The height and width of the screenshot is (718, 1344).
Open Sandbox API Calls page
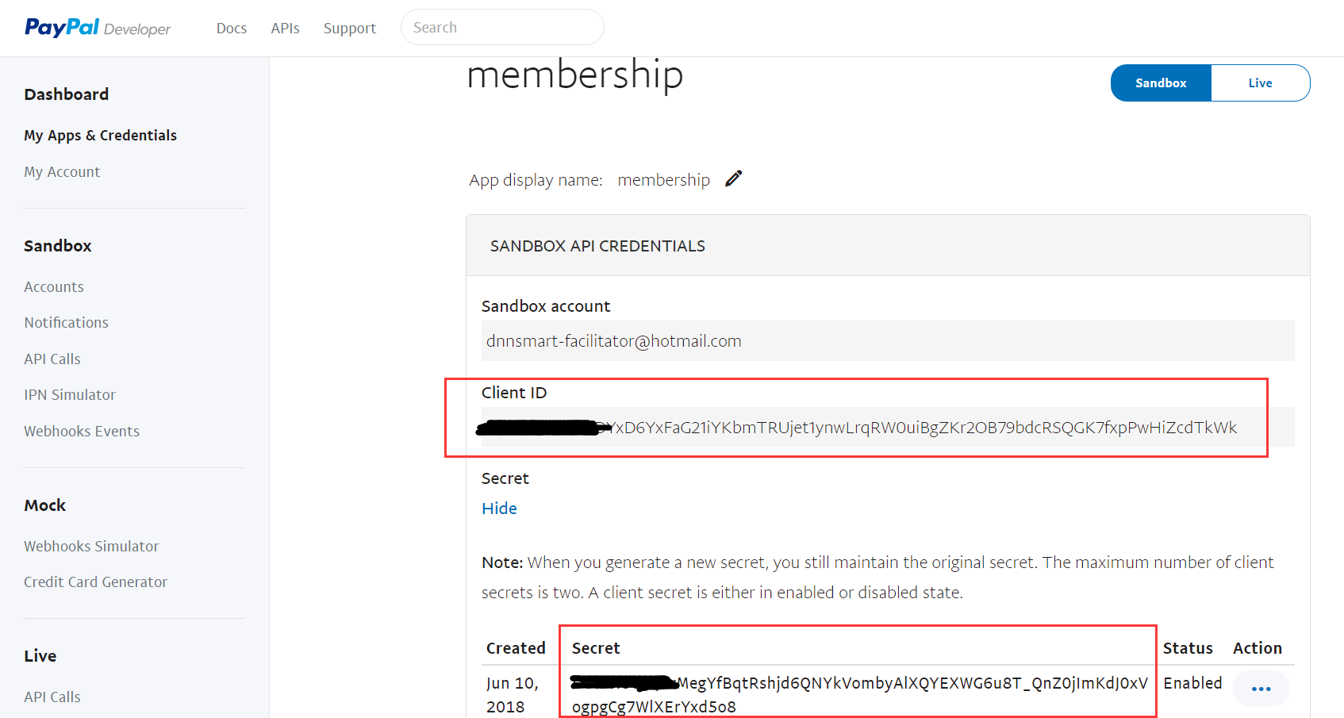point(52,359)
